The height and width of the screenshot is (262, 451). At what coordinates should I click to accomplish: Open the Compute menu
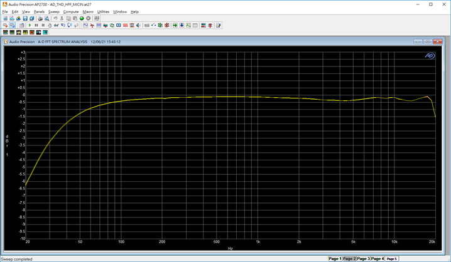71,11
